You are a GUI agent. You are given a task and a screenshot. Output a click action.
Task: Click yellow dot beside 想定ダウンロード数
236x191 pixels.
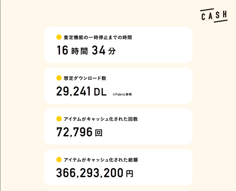tap(59, 78)
